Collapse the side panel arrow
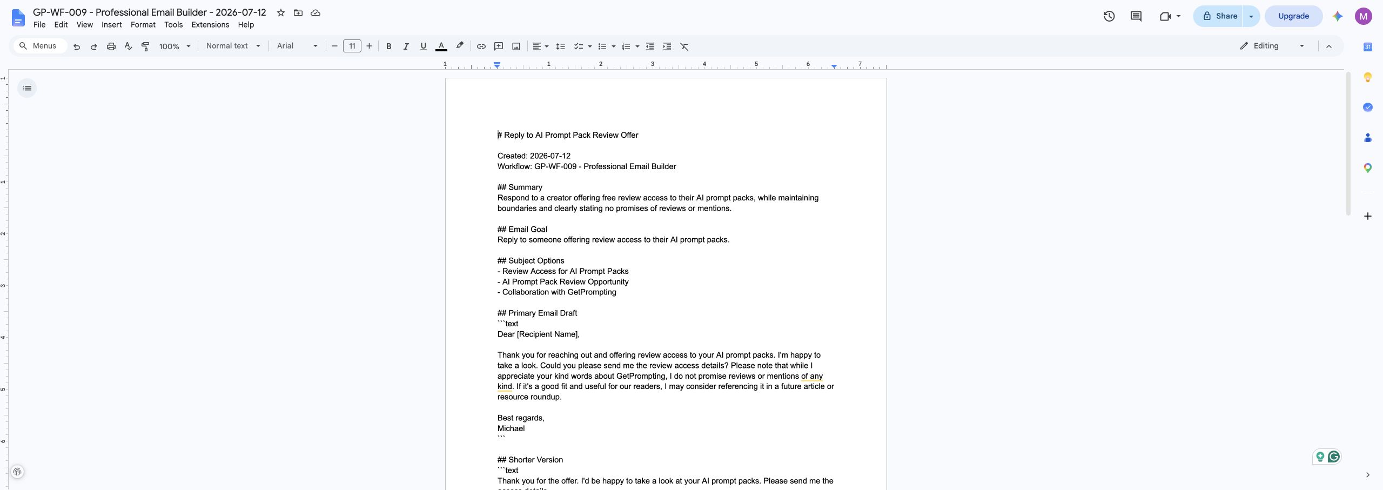Viewport: 1383px width, 490px height. [x=1368, y=475]
